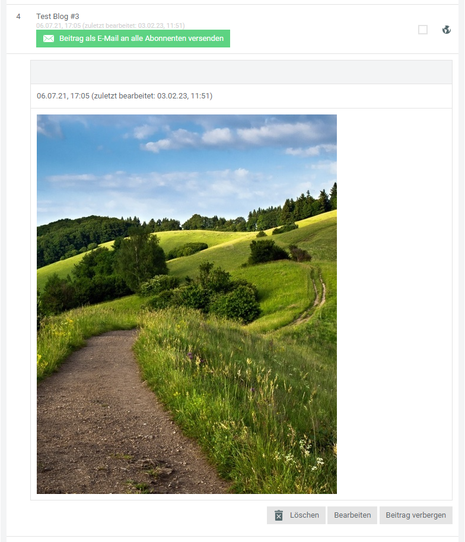Tick the checkbox for Test Blog #3
Viewport: 465px width, 542px height.
(422, 30)
